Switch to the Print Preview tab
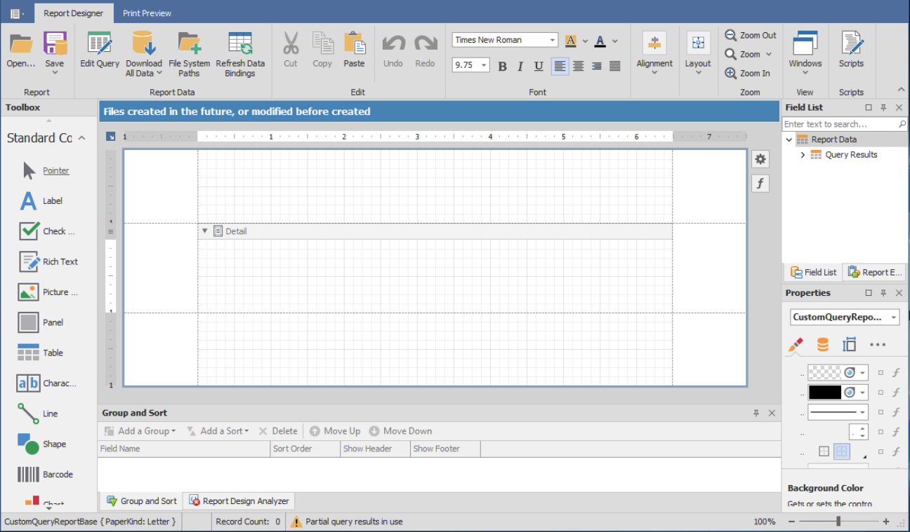This screenshot has width=910, height=532. 147,13
